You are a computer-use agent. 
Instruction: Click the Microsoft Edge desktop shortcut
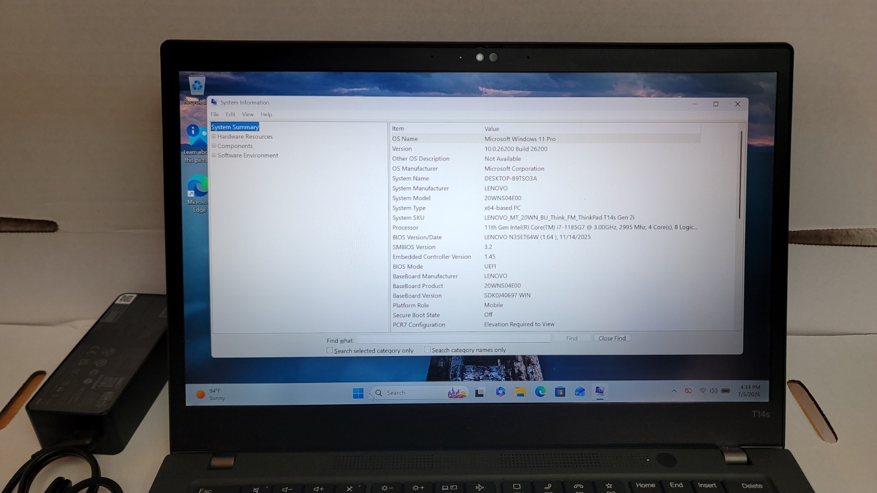(197, 193)
